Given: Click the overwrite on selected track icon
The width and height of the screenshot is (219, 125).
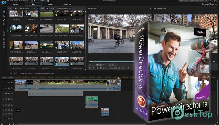Looking at the screenshot, I should point(100,65).
